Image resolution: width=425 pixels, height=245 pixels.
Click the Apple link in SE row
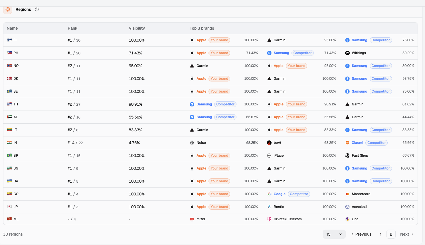201,91
